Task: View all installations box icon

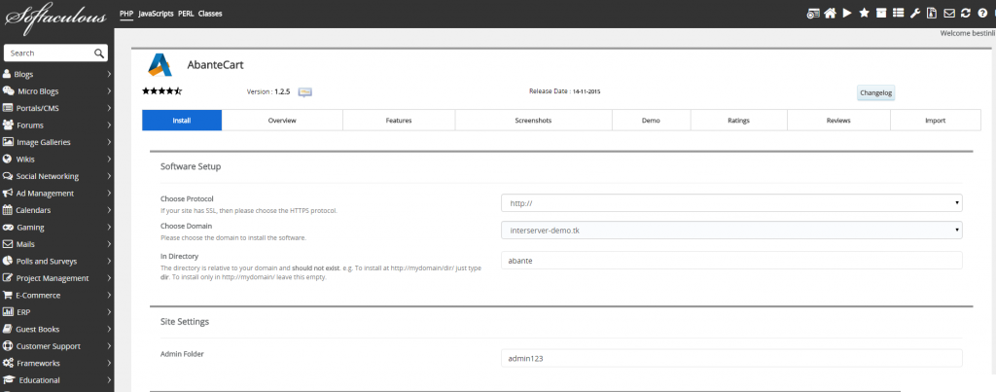Action: click(x=881, y=14)
